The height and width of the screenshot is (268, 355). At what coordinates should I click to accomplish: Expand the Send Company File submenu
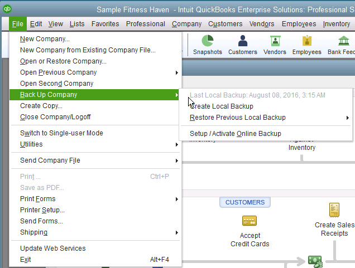pos(95,160)
